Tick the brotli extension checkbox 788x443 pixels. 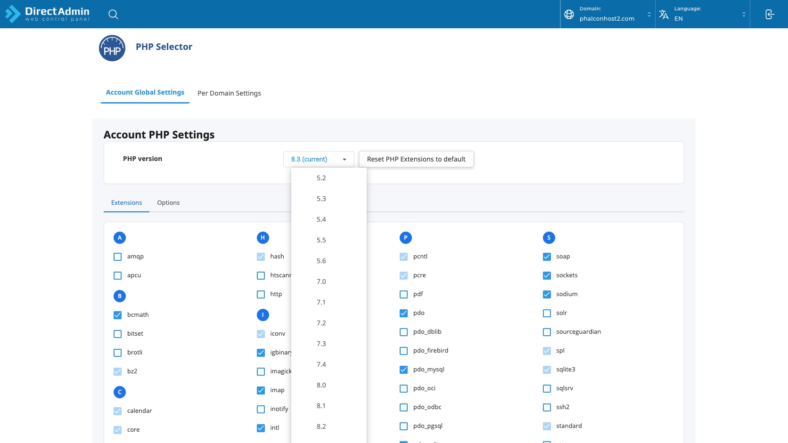coord(118,353)
